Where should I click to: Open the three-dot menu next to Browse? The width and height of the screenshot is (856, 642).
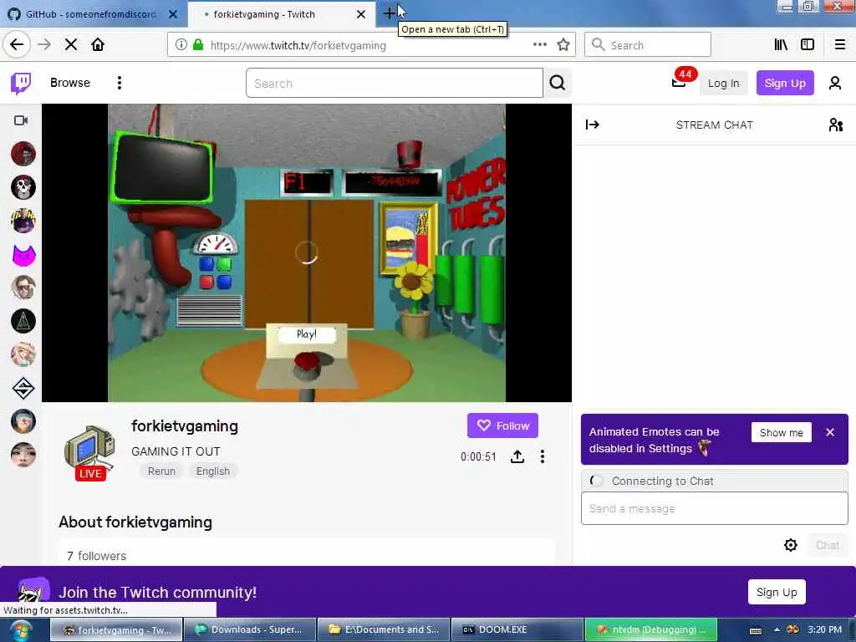119,83
